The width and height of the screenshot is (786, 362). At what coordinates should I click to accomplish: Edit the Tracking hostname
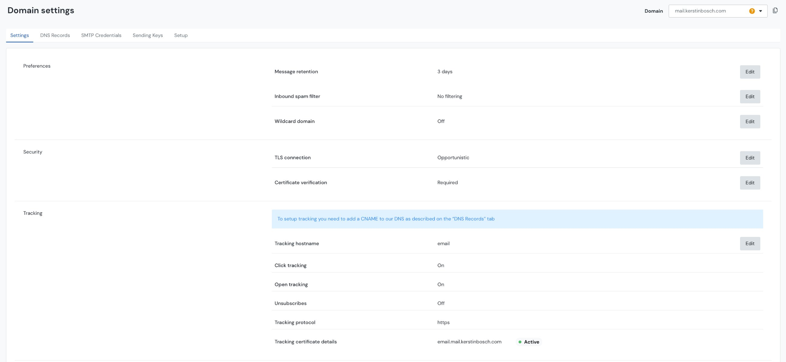[x=750, y=243]
